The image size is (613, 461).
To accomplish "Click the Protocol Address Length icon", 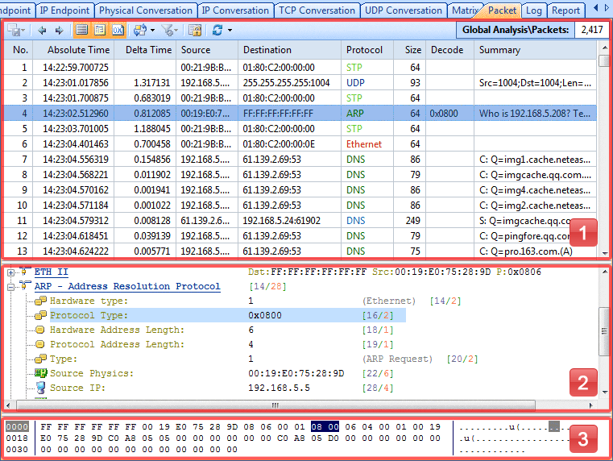I will click(40, 344).
